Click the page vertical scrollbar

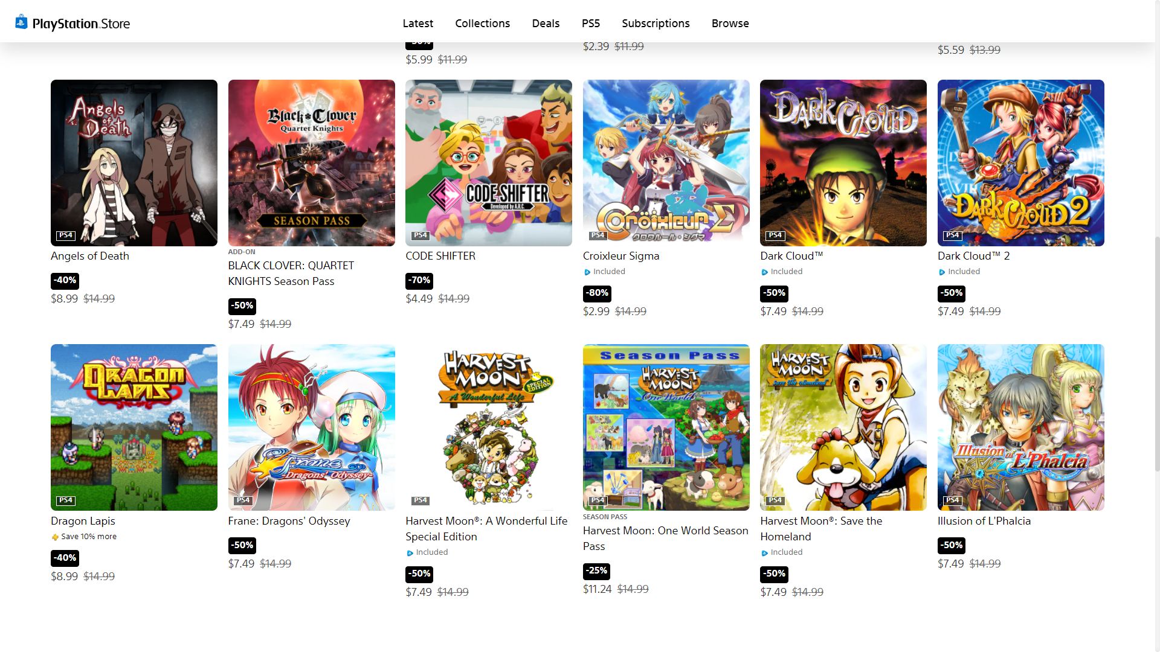tap(1156, 326)
